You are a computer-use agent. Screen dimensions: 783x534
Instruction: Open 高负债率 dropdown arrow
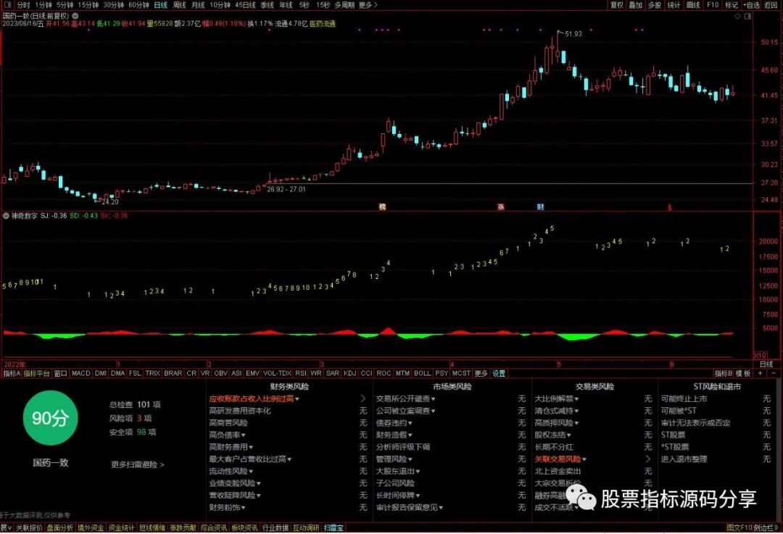pos(243,435)
